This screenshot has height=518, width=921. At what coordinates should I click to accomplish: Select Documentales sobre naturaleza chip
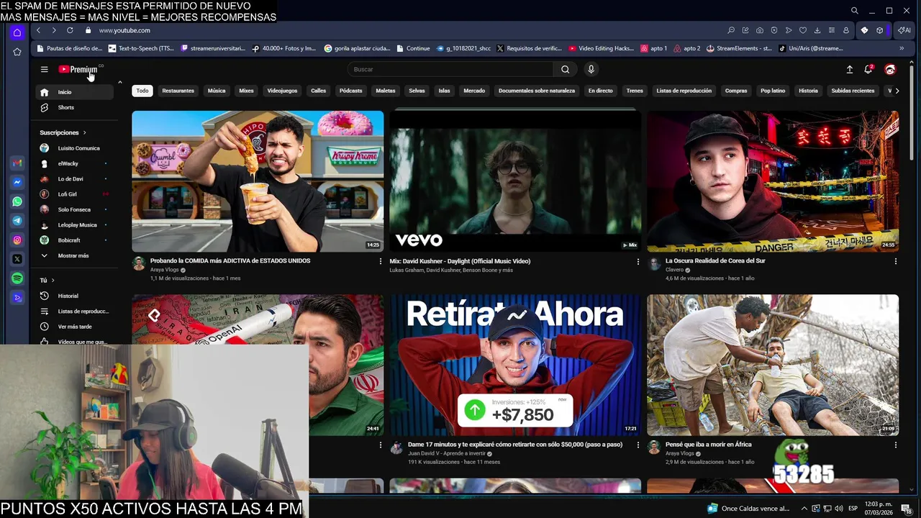537,91
